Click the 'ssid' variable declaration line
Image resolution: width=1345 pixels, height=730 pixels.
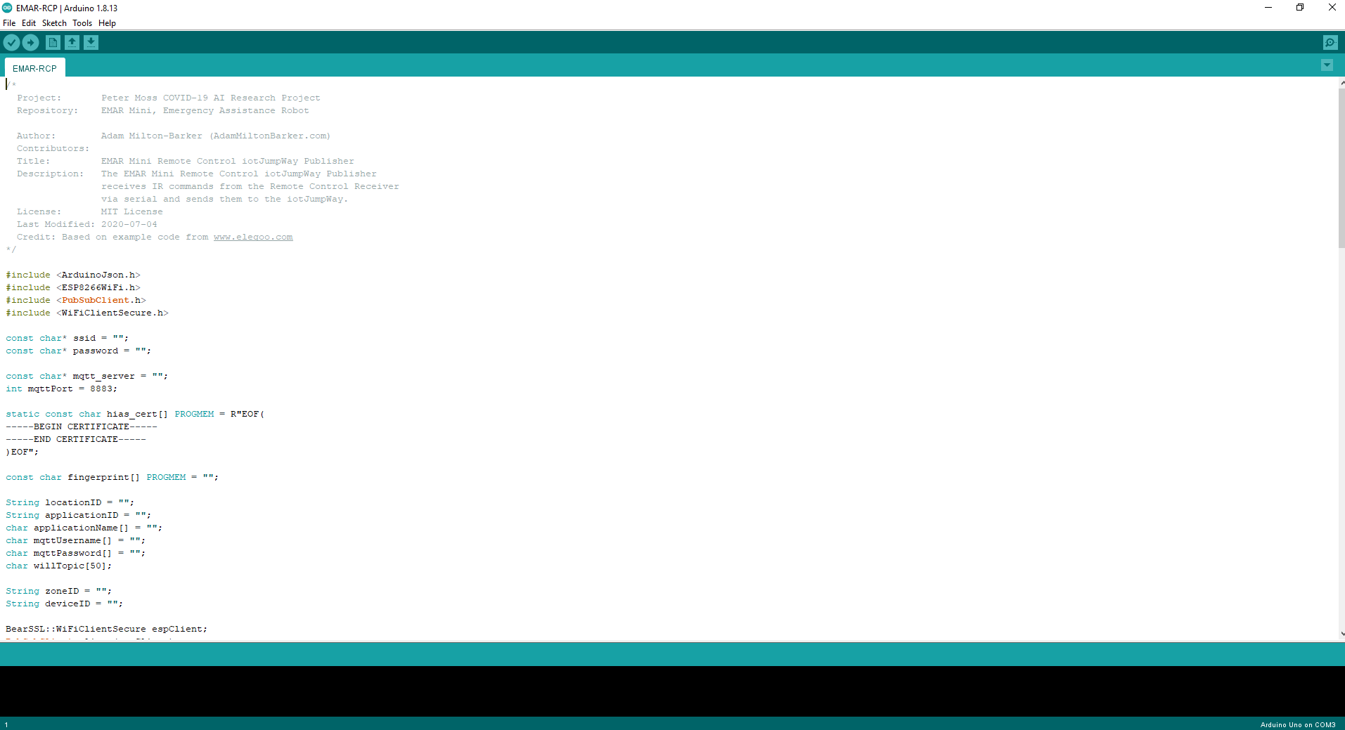point(67,339)
